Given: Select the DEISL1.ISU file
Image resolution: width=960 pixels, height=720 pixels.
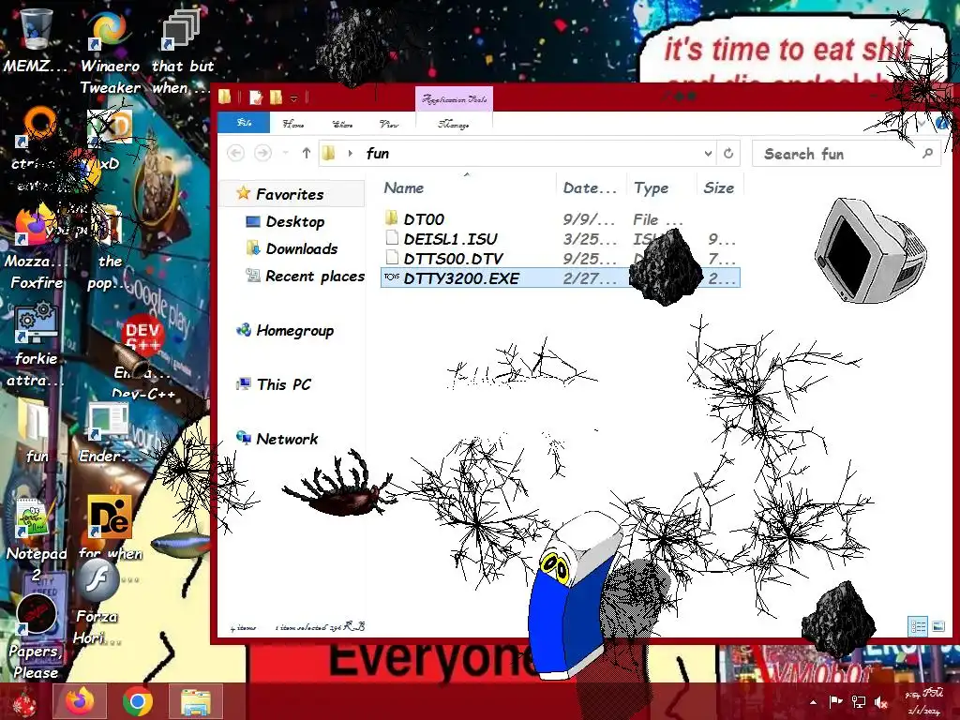Looking at the screenshot, I should click(x=561, y=239).
